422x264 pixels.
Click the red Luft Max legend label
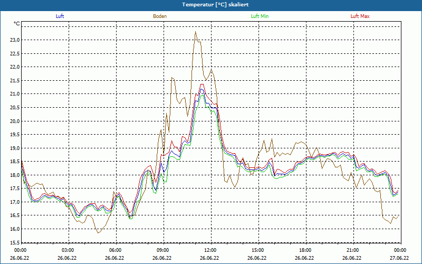pos(360,16)
